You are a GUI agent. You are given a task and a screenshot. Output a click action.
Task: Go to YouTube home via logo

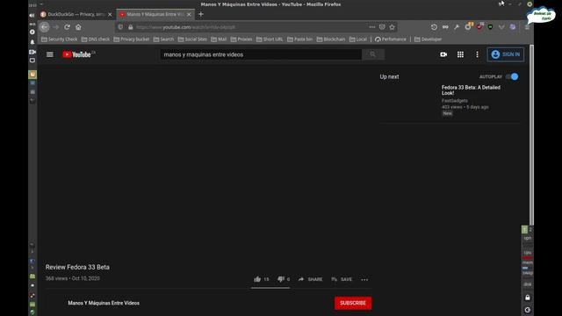pos(76,54)
